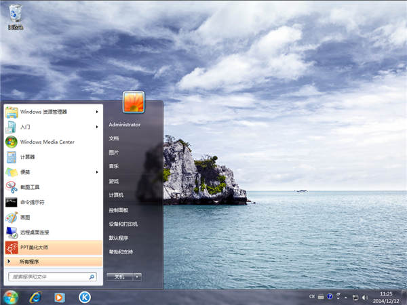
Task: Open the Administrator user folder
Action: [x=125, y=125]
